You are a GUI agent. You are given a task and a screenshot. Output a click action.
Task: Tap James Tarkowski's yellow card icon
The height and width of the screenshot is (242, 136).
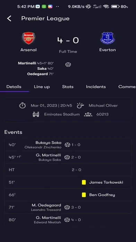[84, 182]
